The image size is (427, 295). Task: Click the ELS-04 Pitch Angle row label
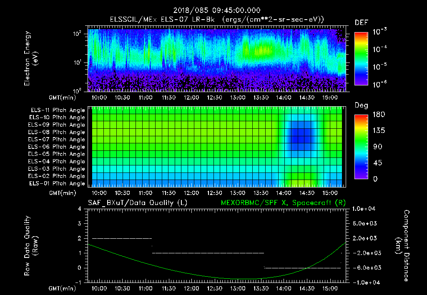[57, 162]
